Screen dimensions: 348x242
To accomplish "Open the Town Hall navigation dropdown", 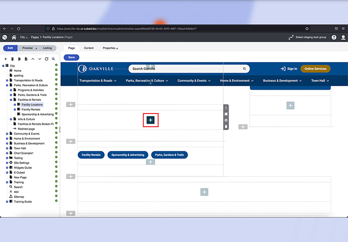I will pos(320,81).
